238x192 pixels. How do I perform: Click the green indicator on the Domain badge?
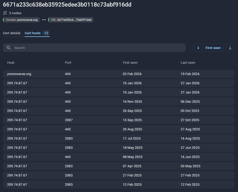(3, 20)
